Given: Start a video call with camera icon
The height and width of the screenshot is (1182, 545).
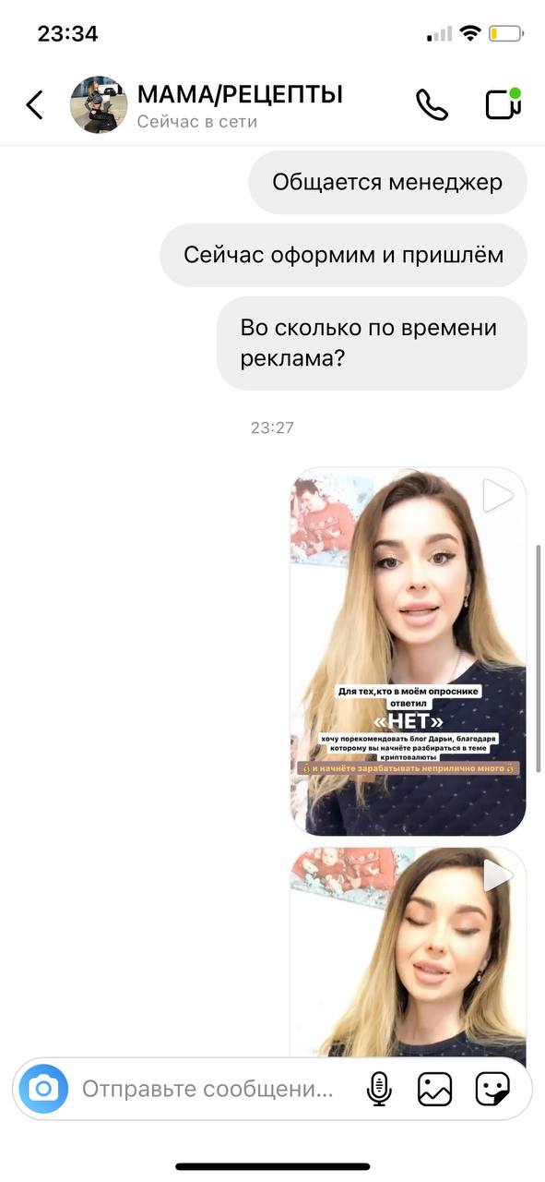Looking at the screenshot, I should click(504, 103).
